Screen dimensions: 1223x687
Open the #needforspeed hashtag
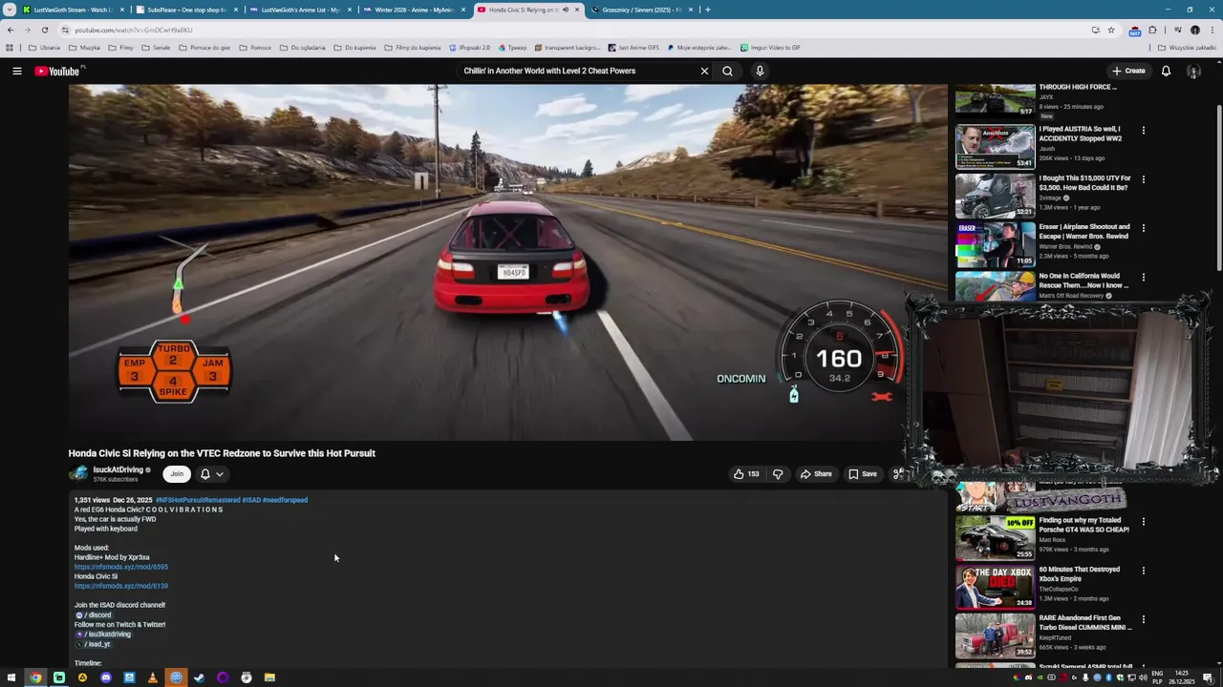click(x=285, y=500)
